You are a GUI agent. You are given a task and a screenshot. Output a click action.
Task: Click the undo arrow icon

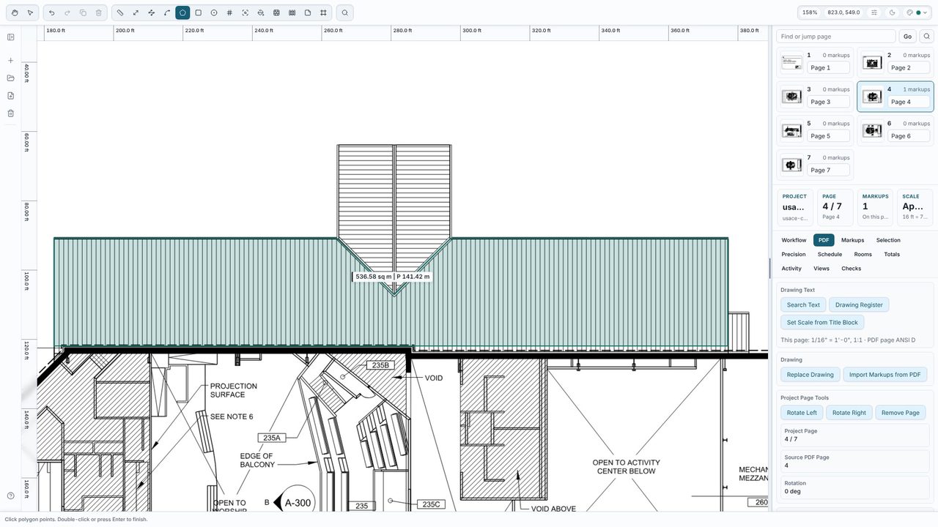(x=51, y=12)
